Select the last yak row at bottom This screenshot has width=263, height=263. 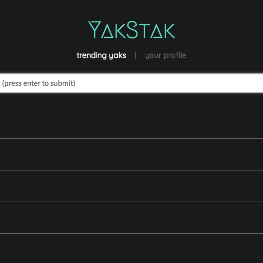pos(131,248)
